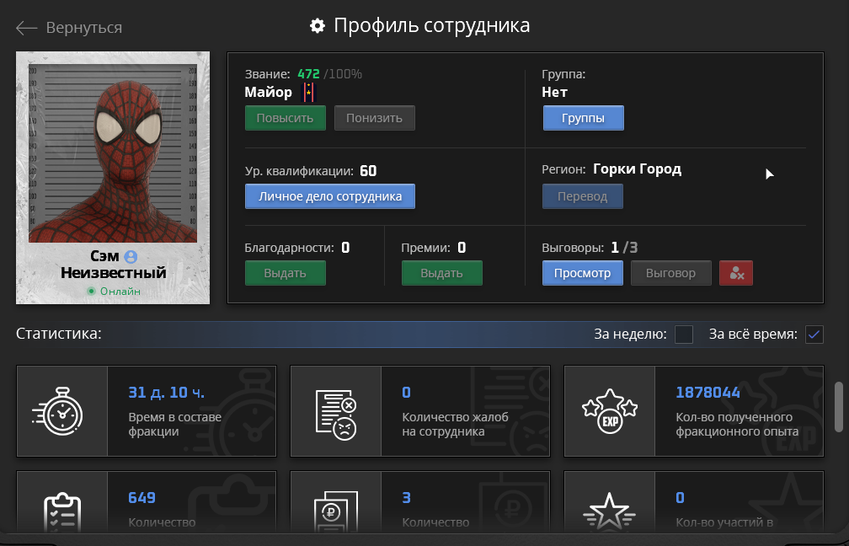
Task: Click the EXP stars icon
Action: (610, 410)
